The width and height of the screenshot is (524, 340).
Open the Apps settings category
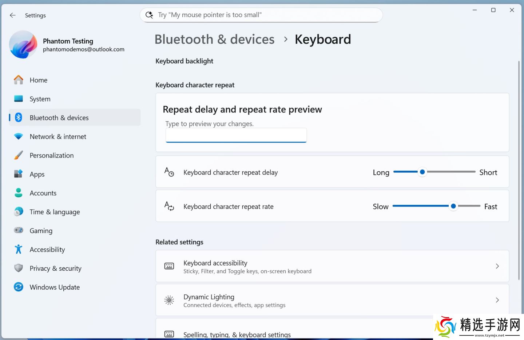(37, 174)
